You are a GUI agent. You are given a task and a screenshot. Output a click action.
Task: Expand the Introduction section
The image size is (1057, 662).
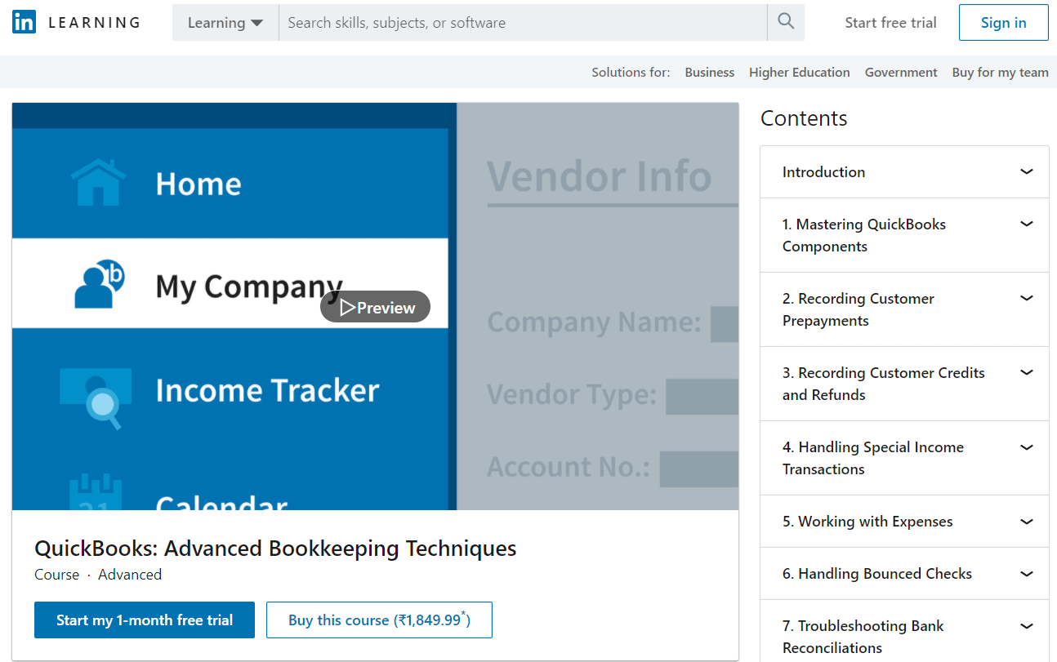click(x=904, y=172)
